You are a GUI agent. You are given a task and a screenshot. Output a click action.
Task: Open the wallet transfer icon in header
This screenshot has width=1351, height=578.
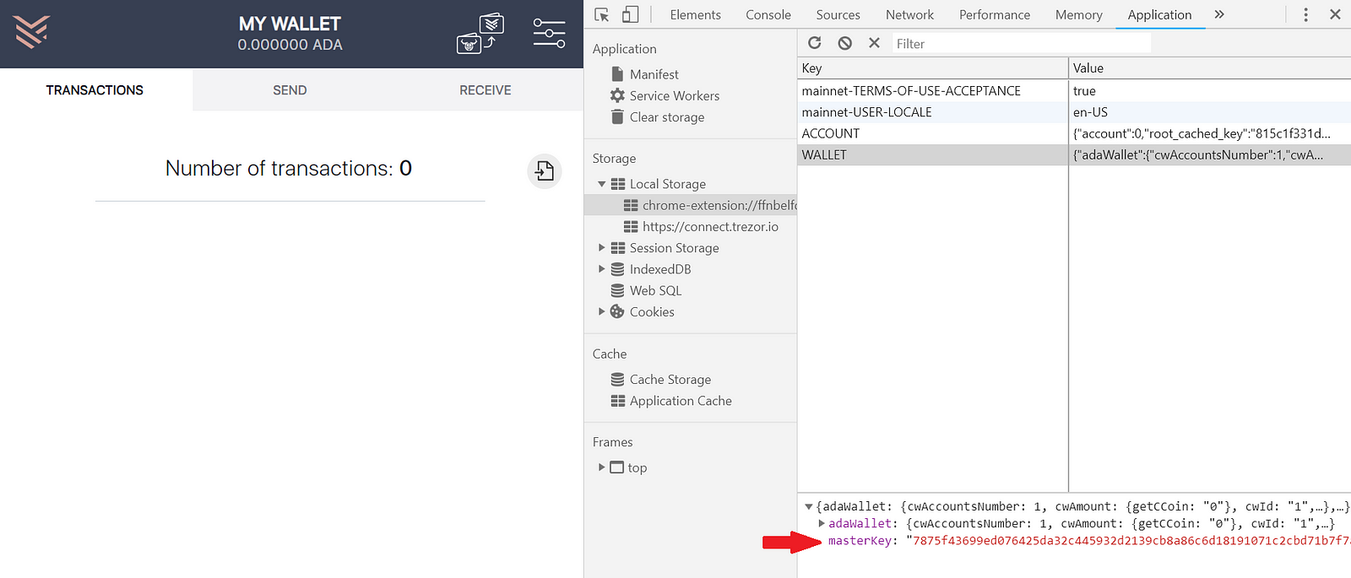[480, 33]
